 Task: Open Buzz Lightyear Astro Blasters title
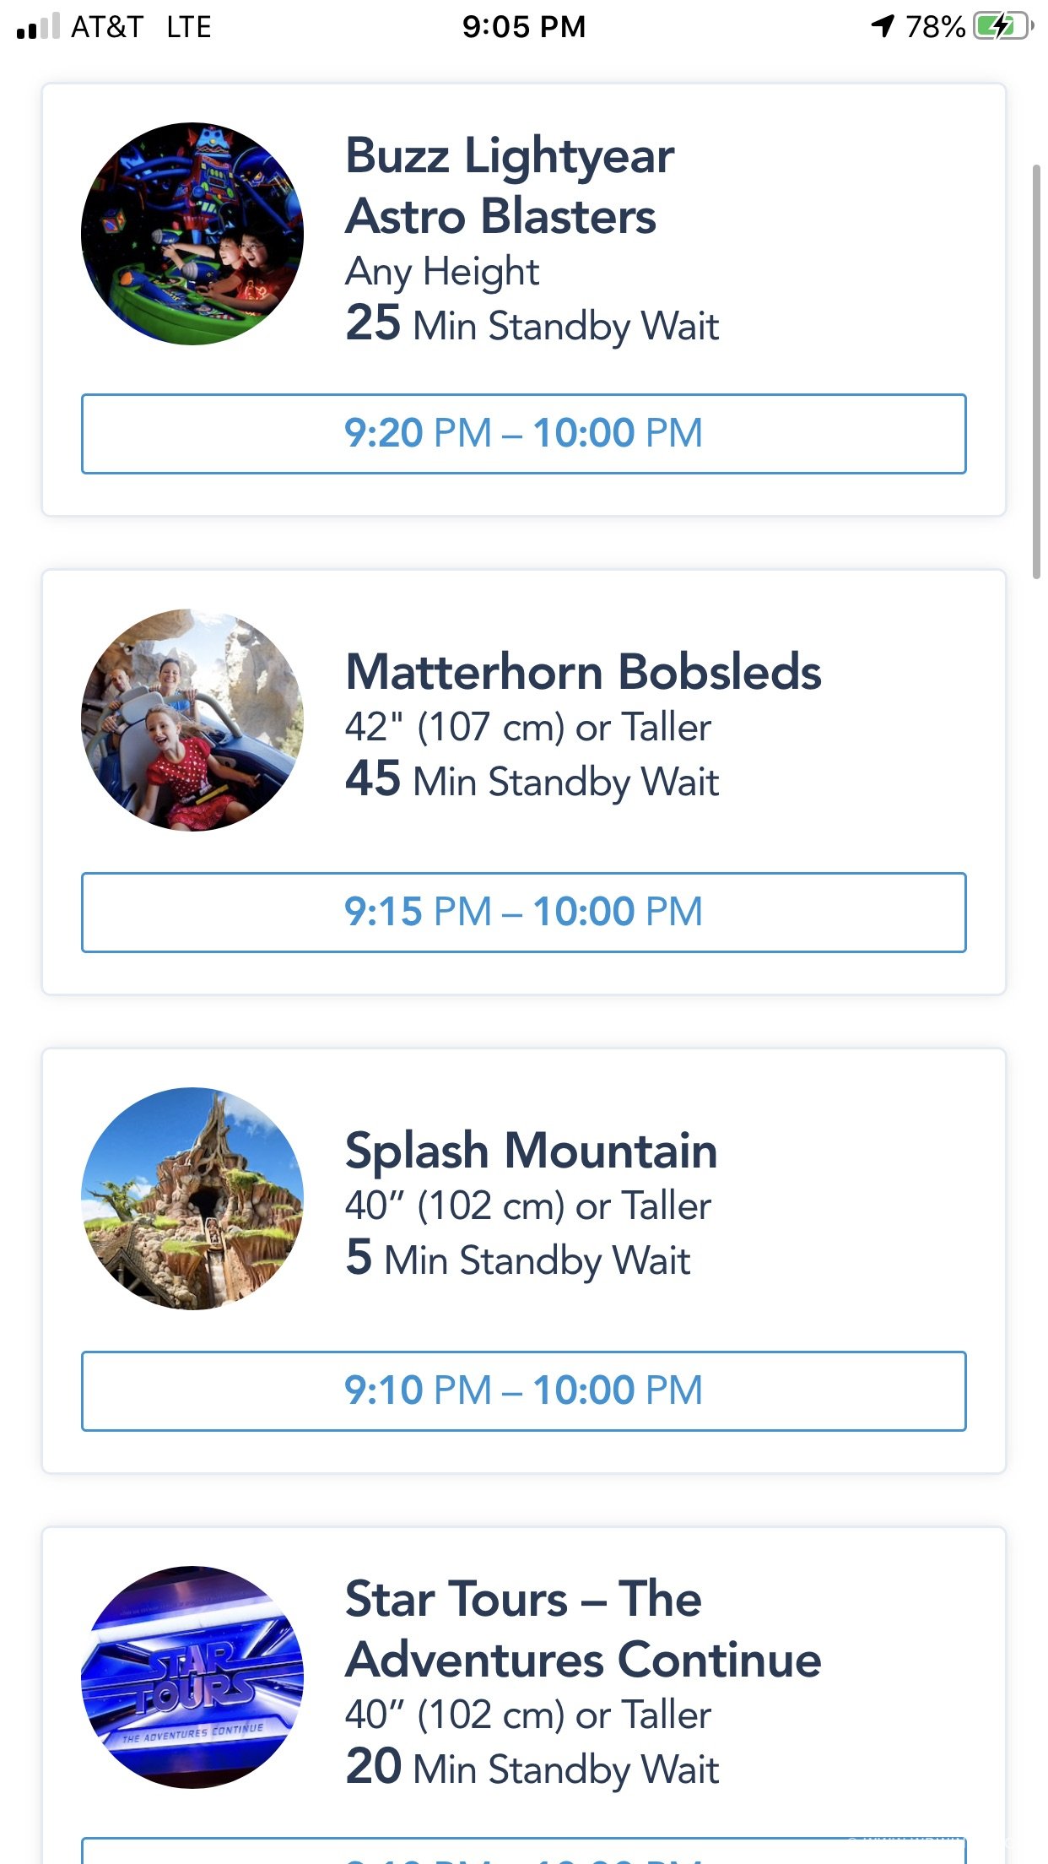click(510, 186)
